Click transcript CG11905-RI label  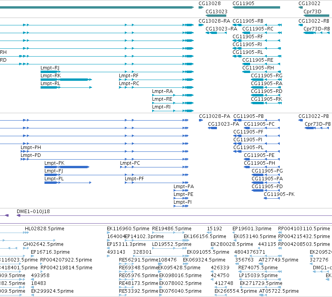(x=247, y=44)
